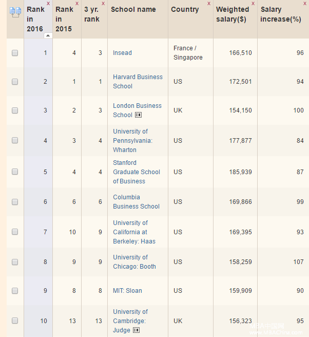Remove the Salary increase column

click(x=305, y=4)
